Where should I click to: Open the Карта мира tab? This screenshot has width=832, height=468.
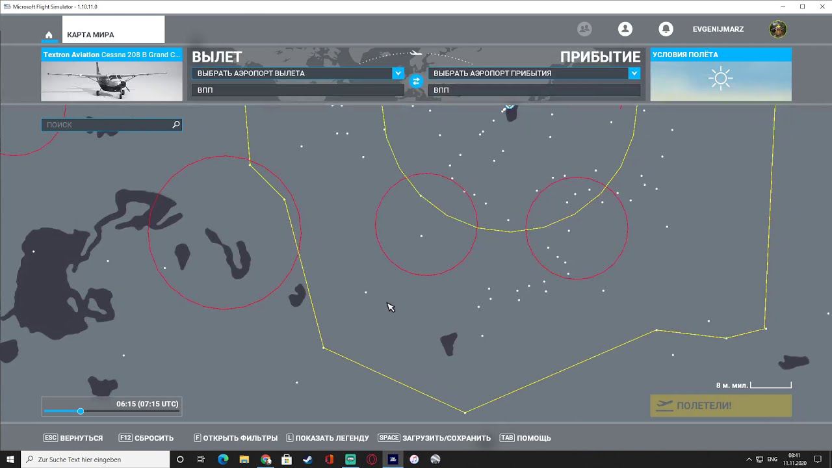click(114, 30)
